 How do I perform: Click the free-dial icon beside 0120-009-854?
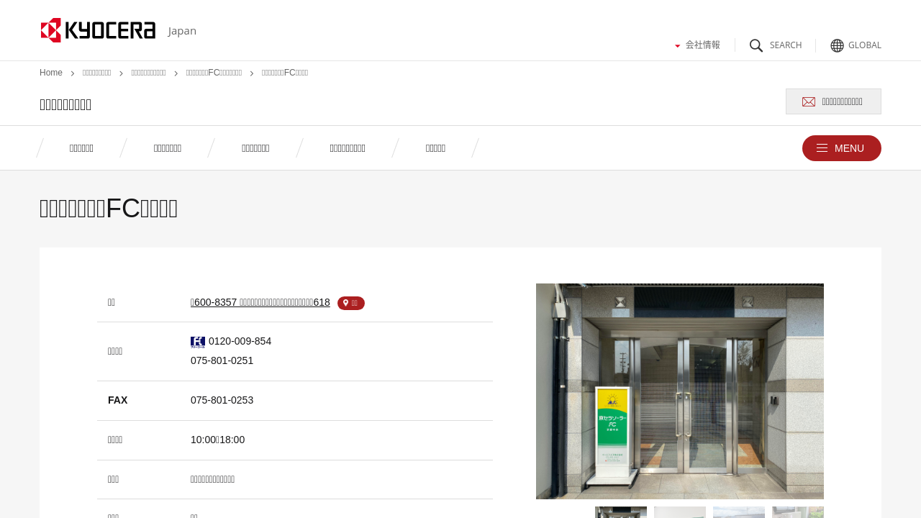click(198, 342)
